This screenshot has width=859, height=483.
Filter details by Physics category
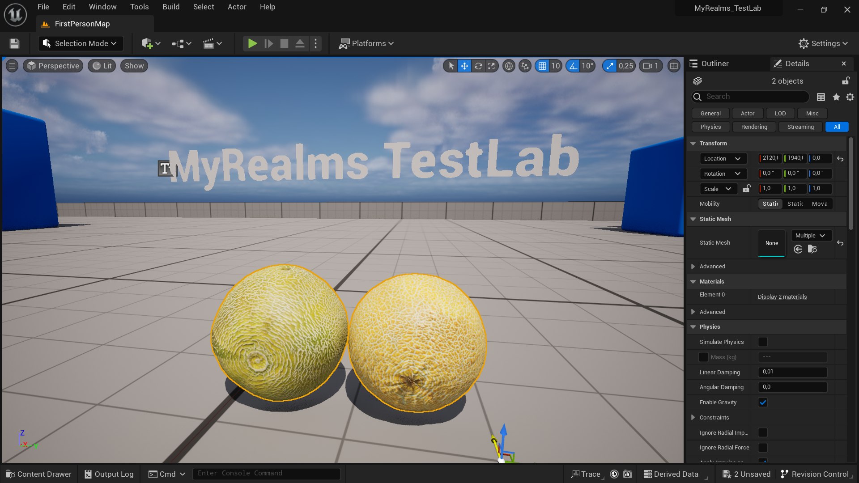pyautogui.click(x=710, y=127)
